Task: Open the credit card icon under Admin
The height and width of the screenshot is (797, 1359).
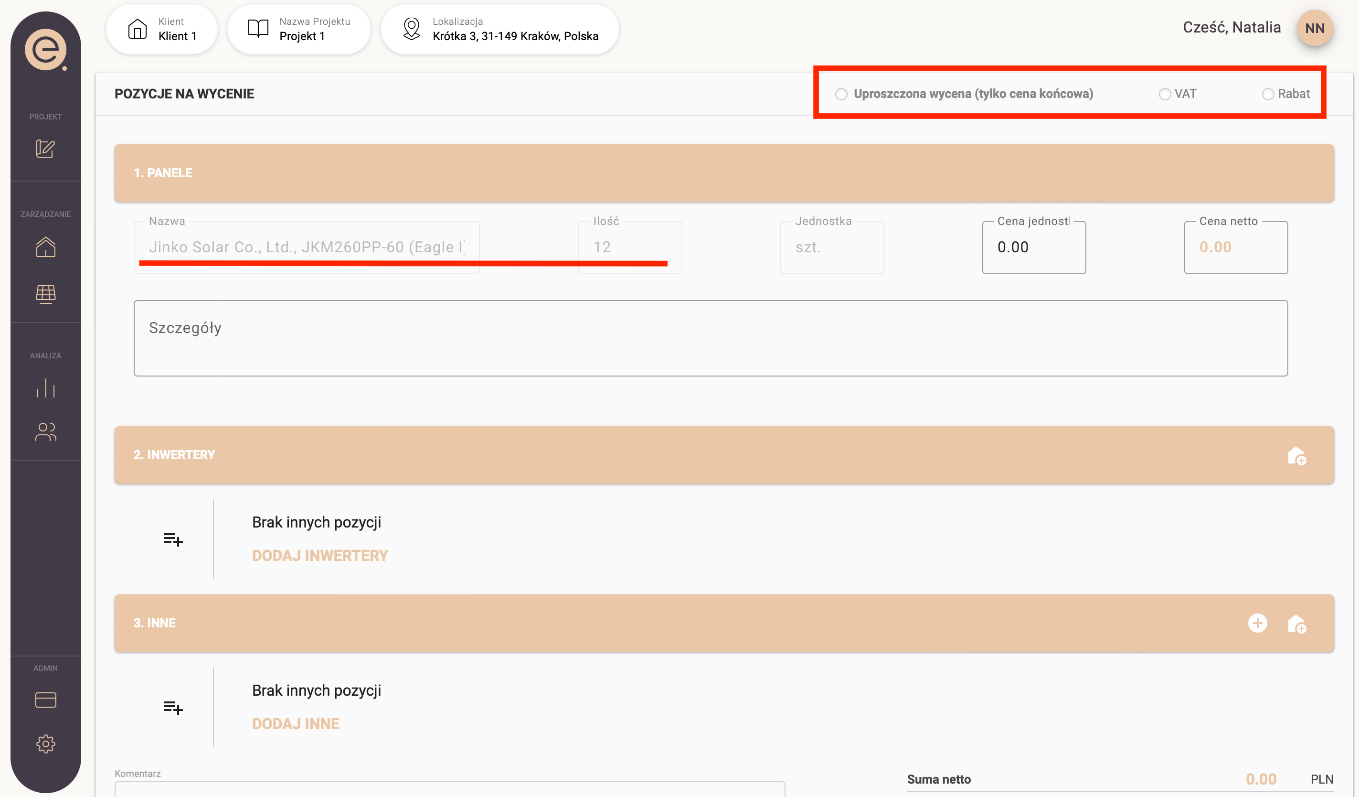Action: [x=45, y=700]
